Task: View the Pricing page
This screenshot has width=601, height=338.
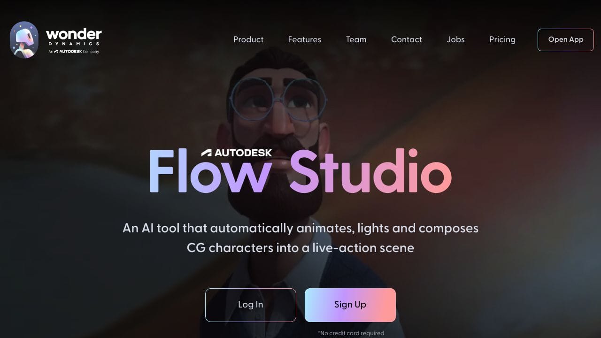Action: pos(502,39)
